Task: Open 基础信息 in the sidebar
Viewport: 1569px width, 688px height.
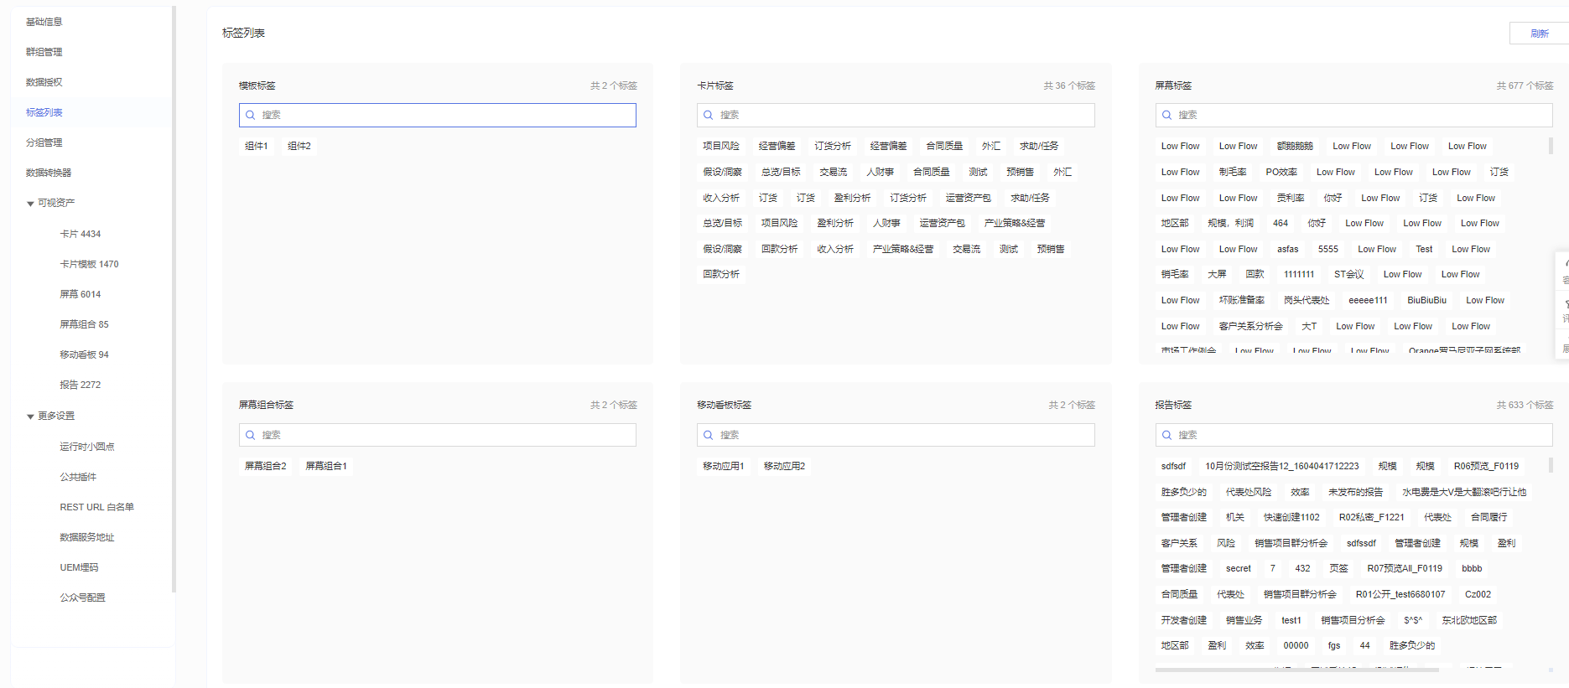Action: click(x=44, y=22)
